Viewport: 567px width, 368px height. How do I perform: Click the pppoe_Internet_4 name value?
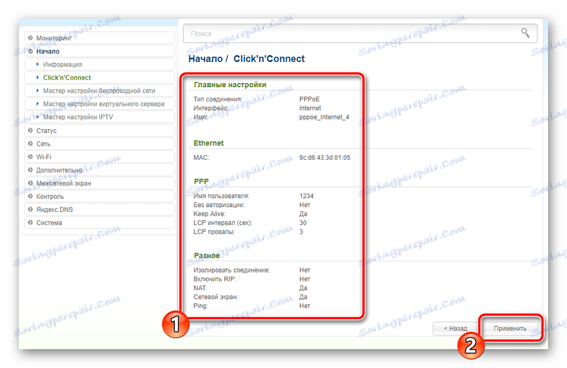[x=324, y=117]
